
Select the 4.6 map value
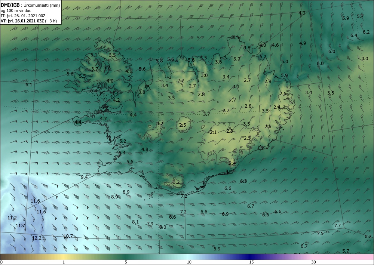pos(276,45)
